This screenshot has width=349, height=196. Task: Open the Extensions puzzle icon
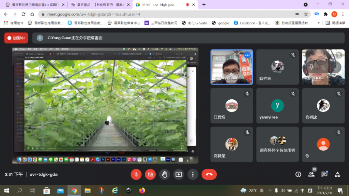[325, 14]
